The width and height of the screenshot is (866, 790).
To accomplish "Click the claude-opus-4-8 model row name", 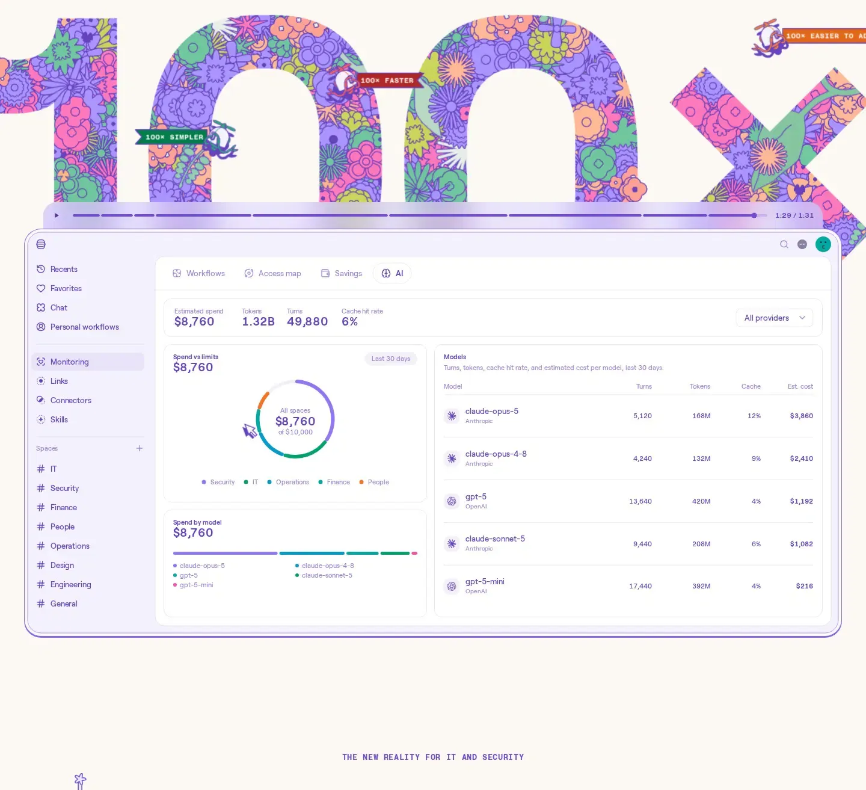I will coord(496,454).
